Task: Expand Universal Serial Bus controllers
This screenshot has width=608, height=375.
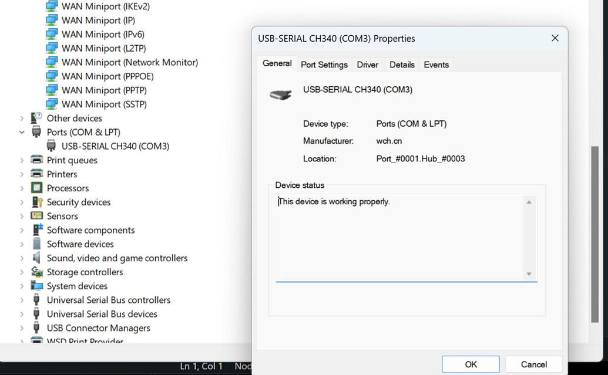Action: 22,300
